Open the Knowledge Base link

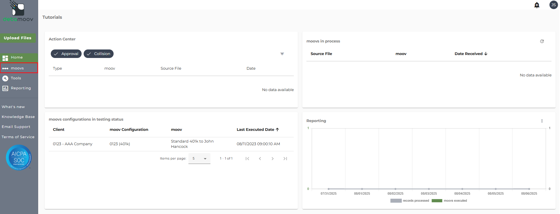click(18, 117)
